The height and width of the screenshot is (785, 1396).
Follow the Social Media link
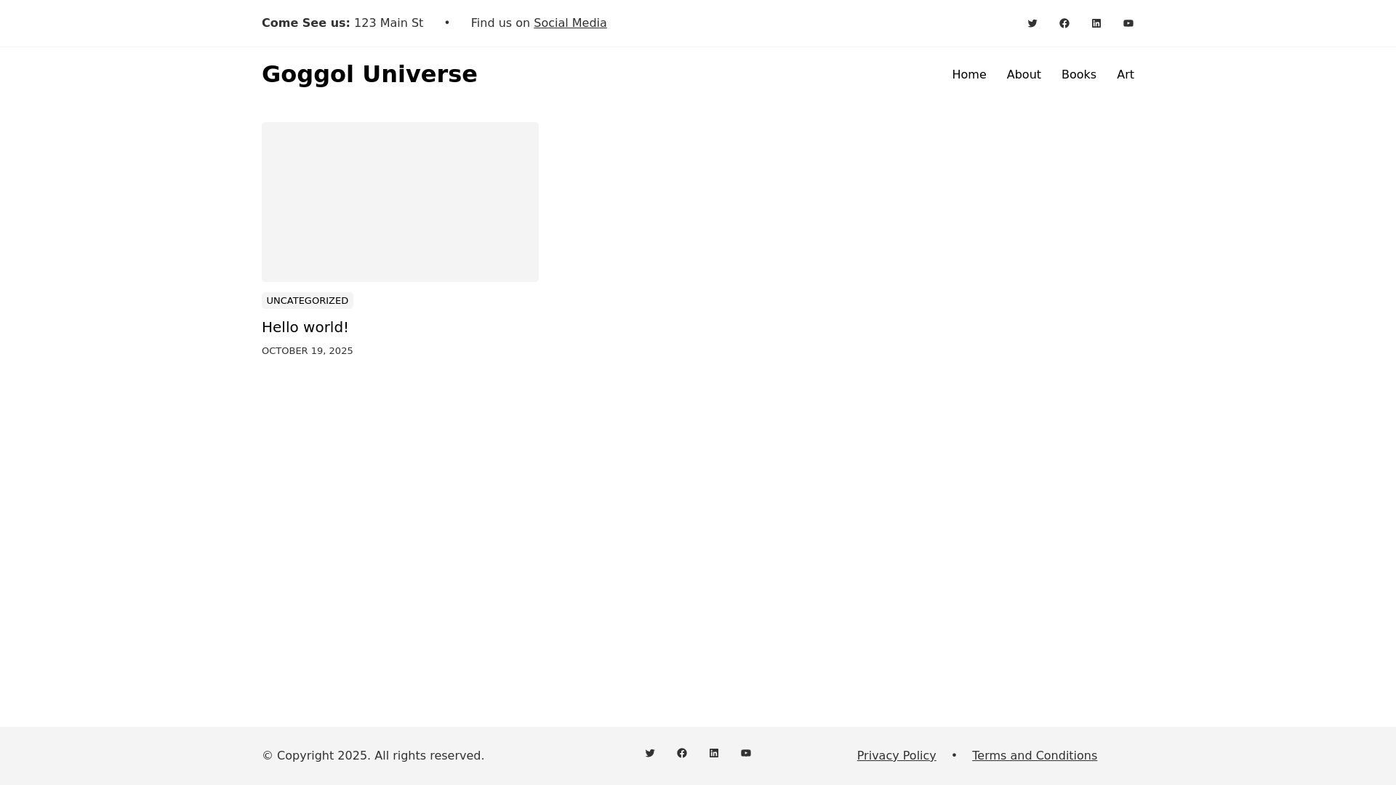pos(570,23)
